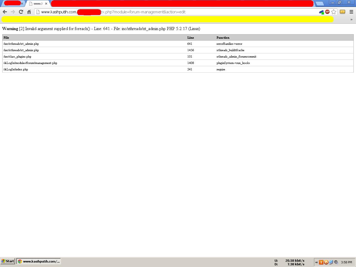Click the network computers tray icon
Viewport: 356px width, 267px height.
click(x=331, y=262)
